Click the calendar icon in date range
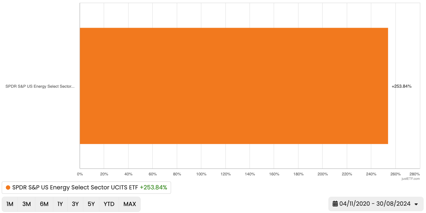 [x=335, y=204]
